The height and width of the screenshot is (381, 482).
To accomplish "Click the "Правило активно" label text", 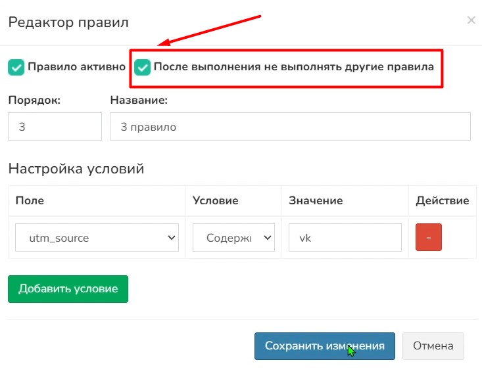I will (76, 67).
